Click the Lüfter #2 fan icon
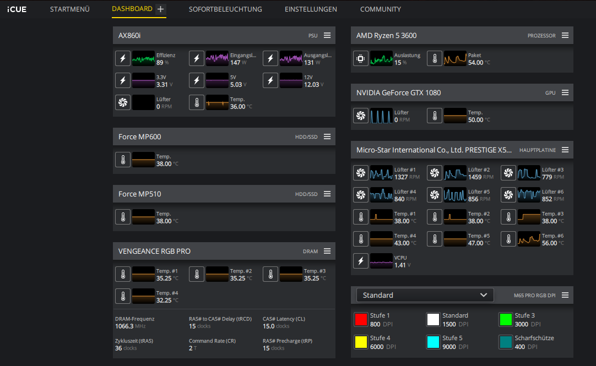The width and height of the screenshot is (596, 366). coord(435,173)
